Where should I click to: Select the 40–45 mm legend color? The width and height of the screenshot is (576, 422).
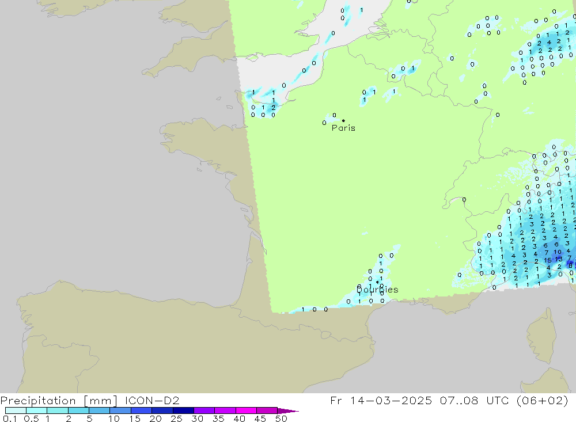click(x=246, y=410)
